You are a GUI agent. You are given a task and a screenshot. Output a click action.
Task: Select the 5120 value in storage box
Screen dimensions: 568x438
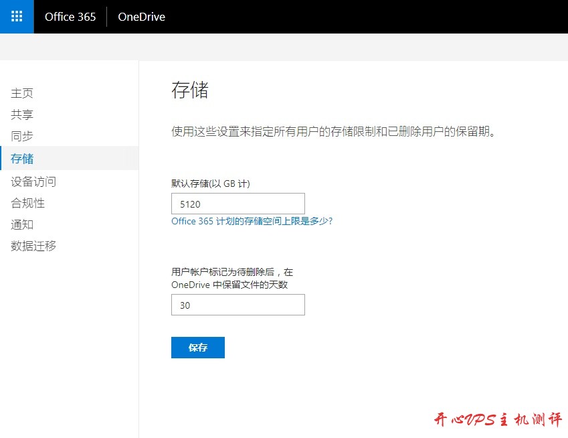point(187,204)
